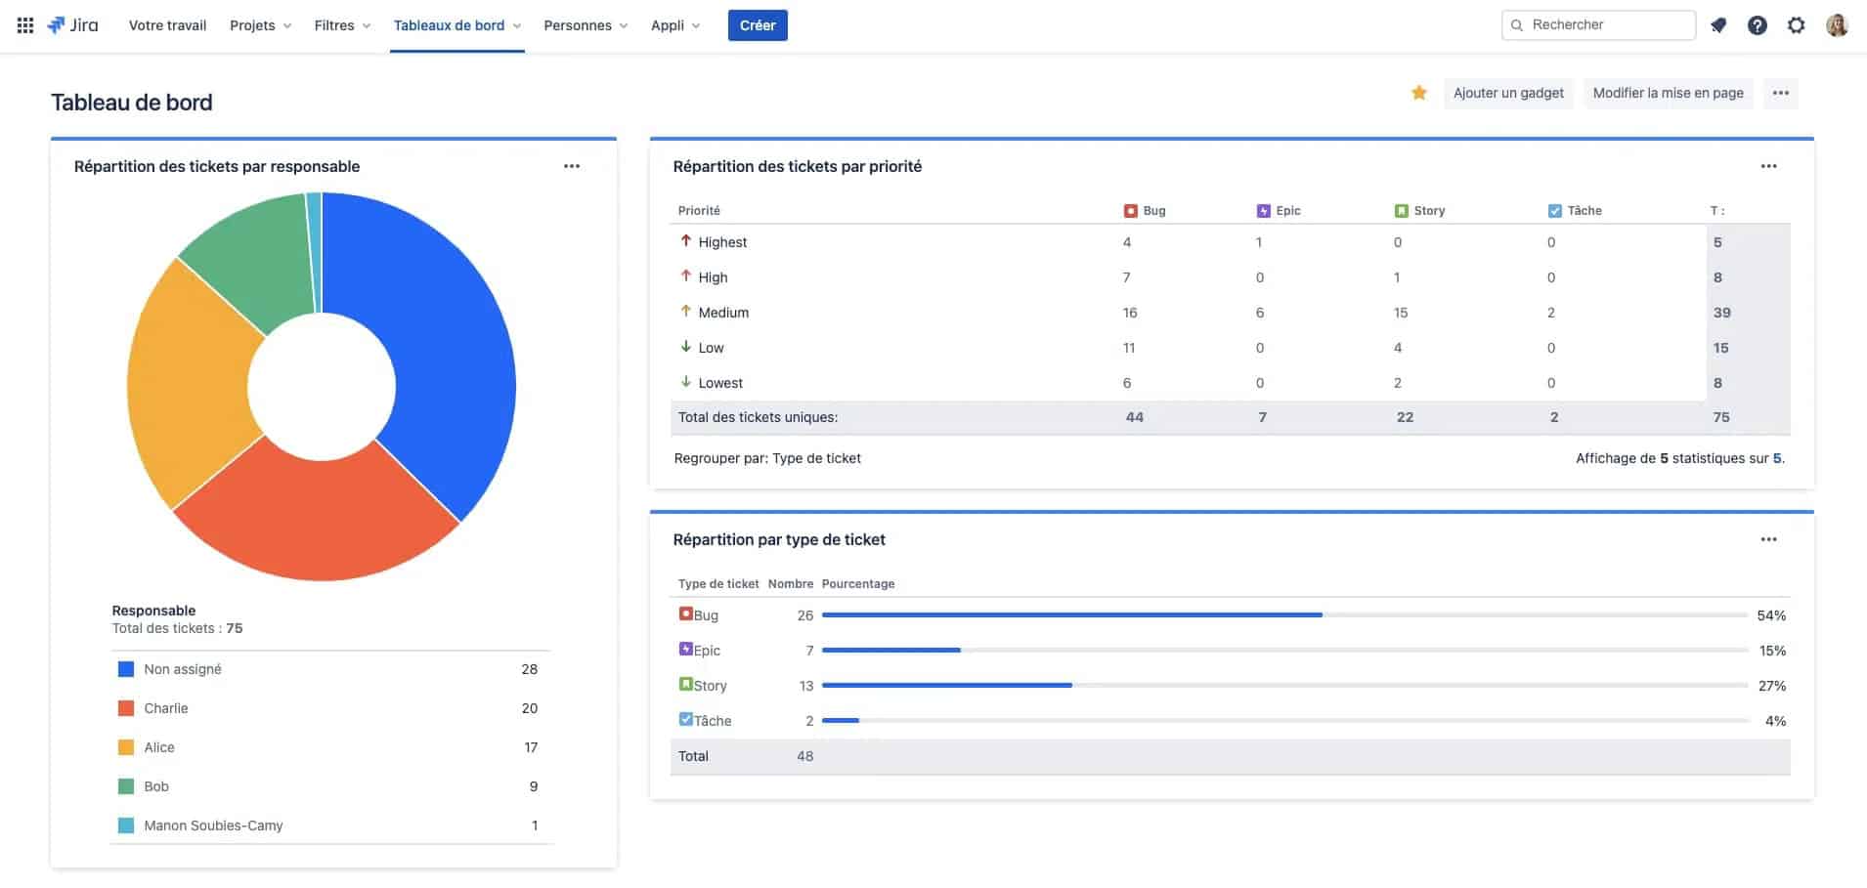
Task: Open the help question mark icon
Action: click(x=1757, y=25)
